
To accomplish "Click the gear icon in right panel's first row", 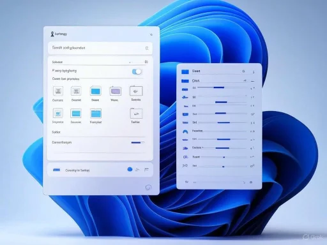I will point(243,71).
